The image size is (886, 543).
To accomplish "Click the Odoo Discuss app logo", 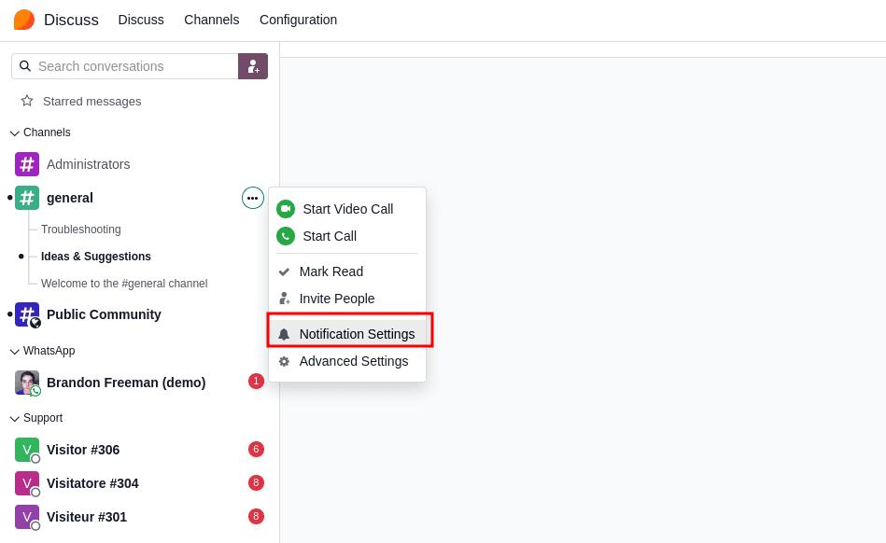I will pos(24,20).
